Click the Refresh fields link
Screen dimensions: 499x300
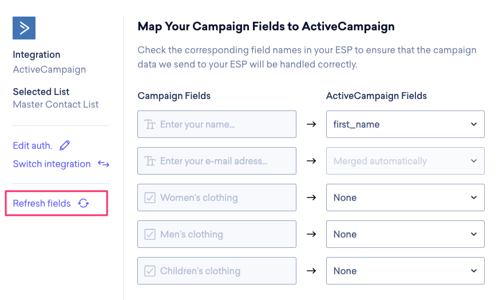(42, 203)
